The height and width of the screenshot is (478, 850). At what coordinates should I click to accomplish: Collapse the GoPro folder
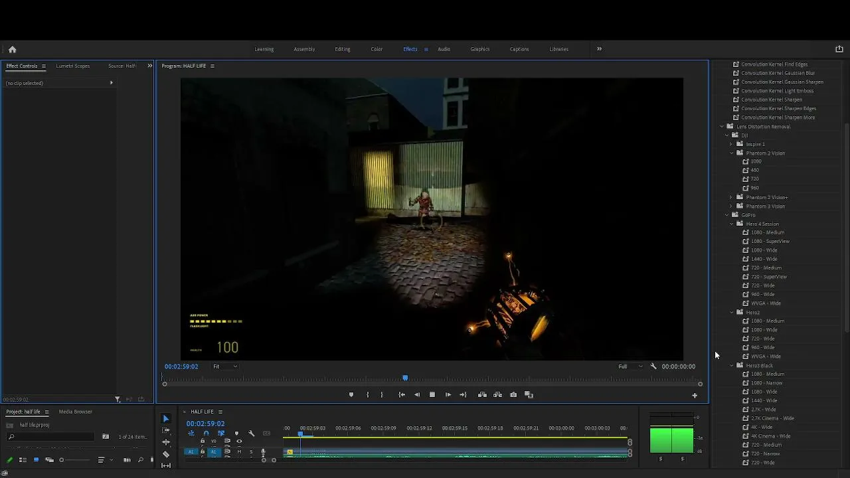click(x=727, y=215)
